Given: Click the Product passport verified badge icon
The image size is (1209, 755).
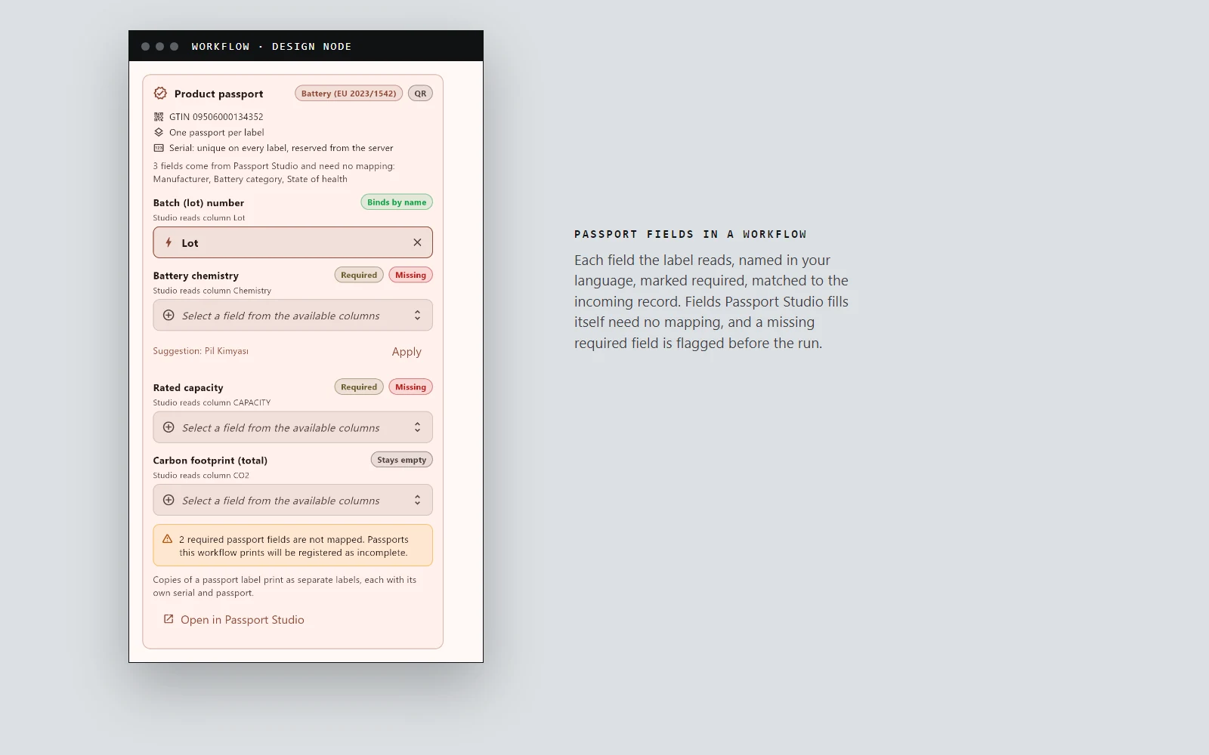Looking at the screenshot, I should coord(160,94).
